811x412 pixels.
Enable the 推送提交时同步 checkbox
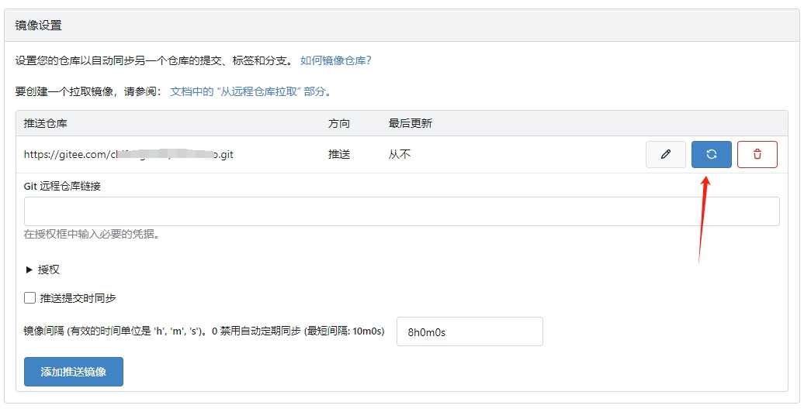point(30,298)
